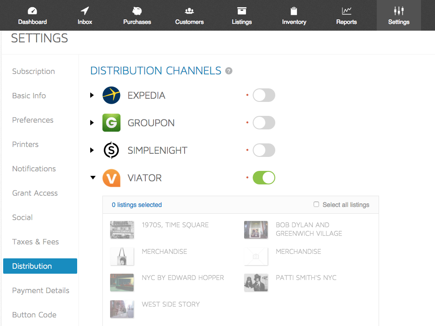Select the tote bag Merchandise thumbnail

tap(122, 257)
